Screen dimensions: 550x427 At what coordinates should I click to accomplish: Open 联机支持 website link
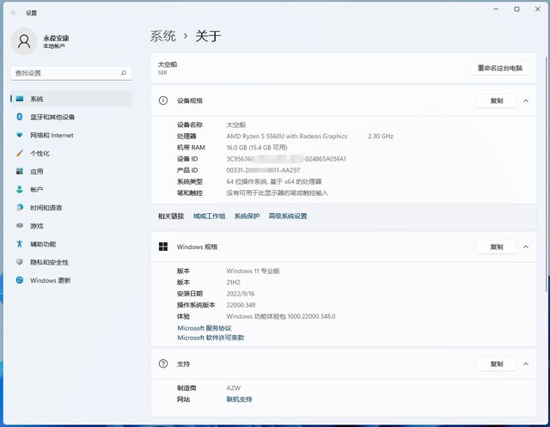click(x=239, y=399)
